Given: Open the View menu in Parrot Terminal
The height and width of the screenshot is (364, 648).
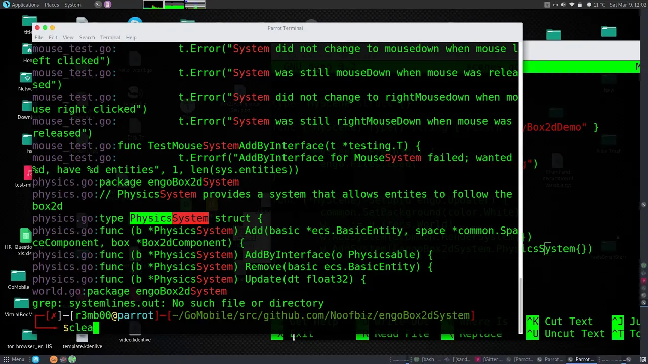Looking at the screenshot, I should click(x=68, y=37).
